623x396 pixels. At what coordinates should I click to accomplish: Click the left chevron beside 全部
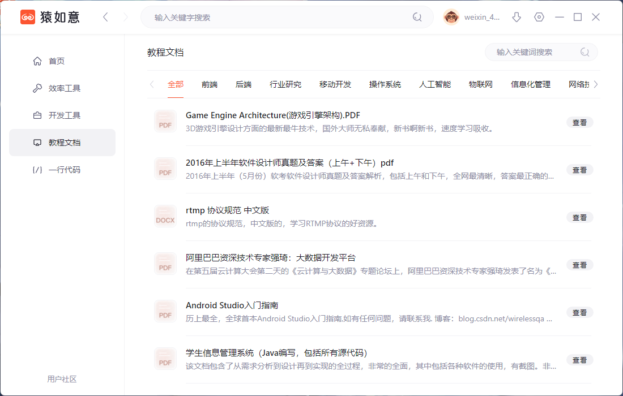(x=151, y=83)
